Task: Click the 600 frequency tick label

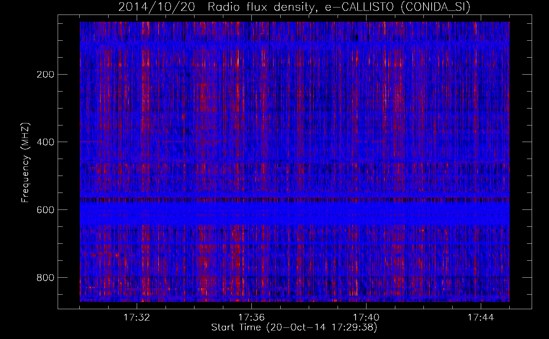Action: (x=45, y=210)
